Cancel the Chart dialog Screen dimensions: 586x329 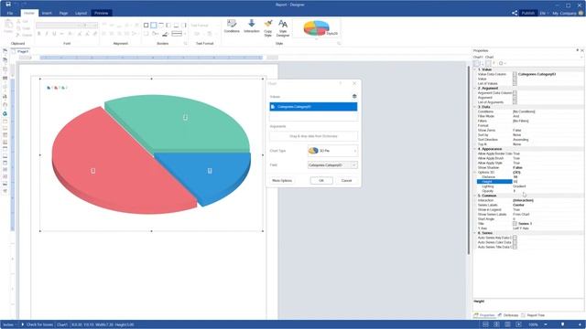pyautogui.click(x=346, y=181)
